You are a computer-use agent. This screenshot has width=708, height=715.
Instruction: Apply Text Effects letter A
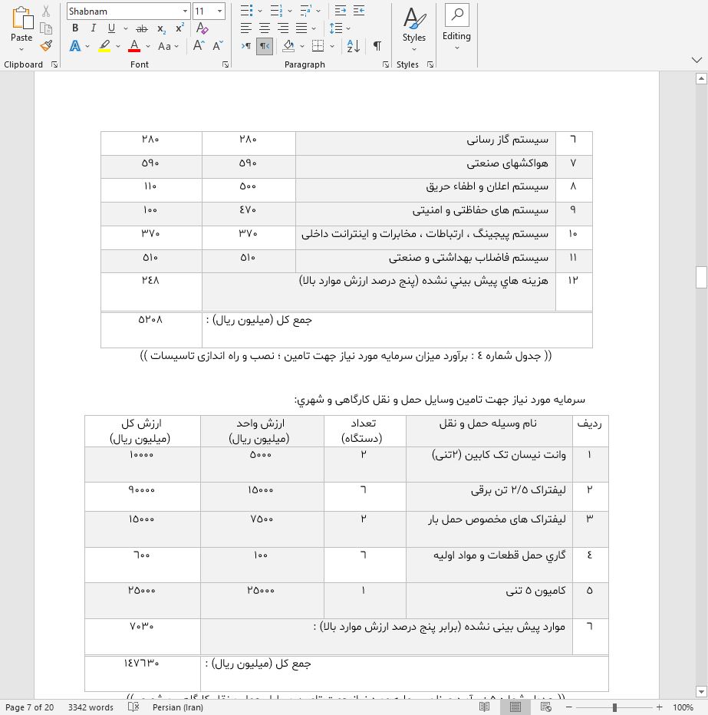click(75, 46)
